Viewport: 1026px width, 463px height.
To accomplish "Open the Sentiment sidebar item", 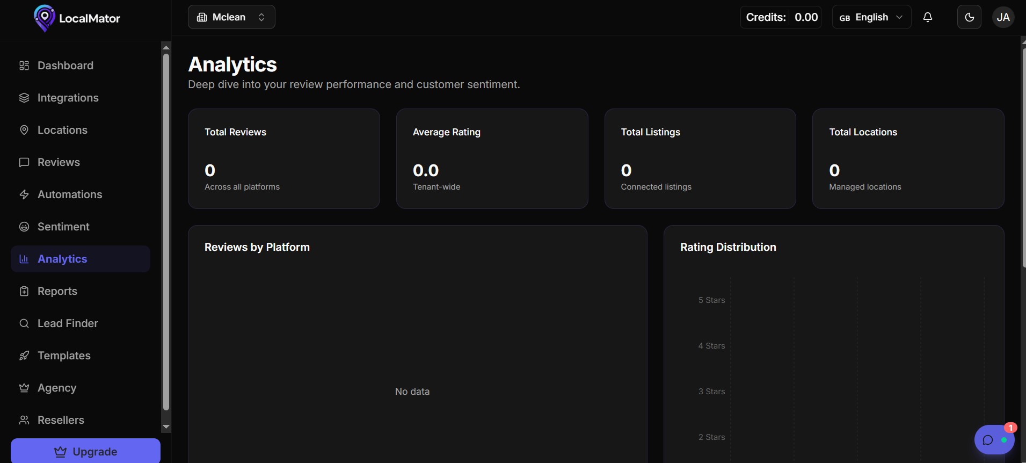I will pos(81,227).
